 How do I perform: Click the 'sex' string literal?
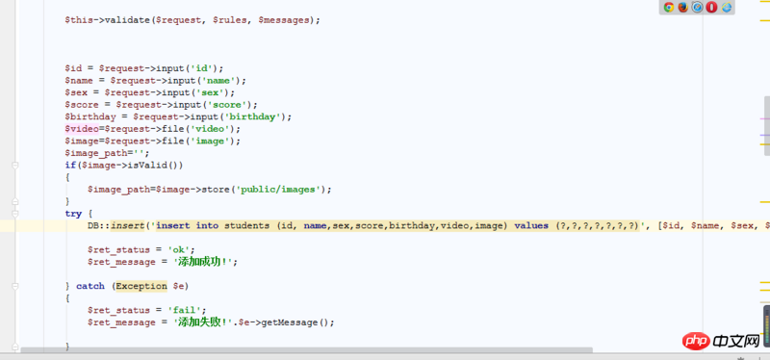[211, 92]
